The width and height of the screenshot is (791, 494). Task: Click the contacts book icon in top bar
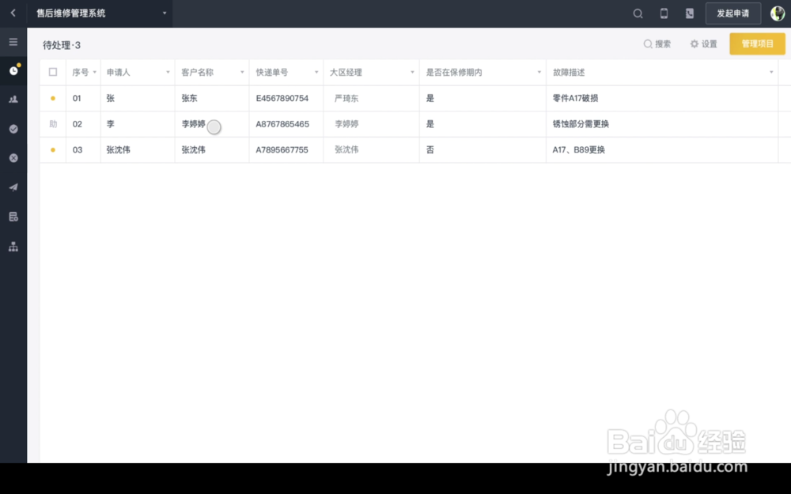(x=690, y=13)
